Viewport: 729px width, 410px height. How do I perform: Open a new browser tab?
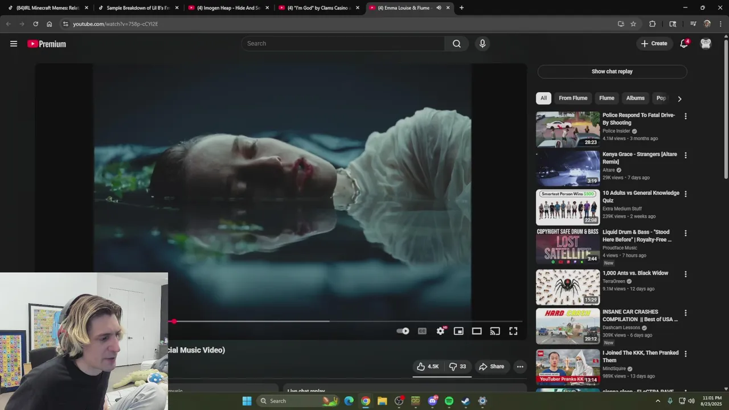click(x=461, y=8)
